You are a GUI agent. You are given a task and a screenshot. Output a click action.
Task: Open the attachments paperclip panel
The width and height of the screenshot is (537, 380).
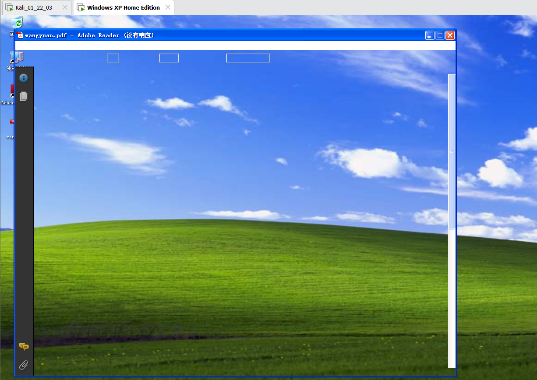24,365
